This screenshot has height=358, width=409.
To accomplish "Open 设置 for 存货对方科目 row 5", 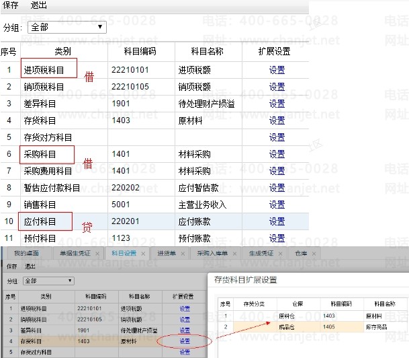I will 277,137.
